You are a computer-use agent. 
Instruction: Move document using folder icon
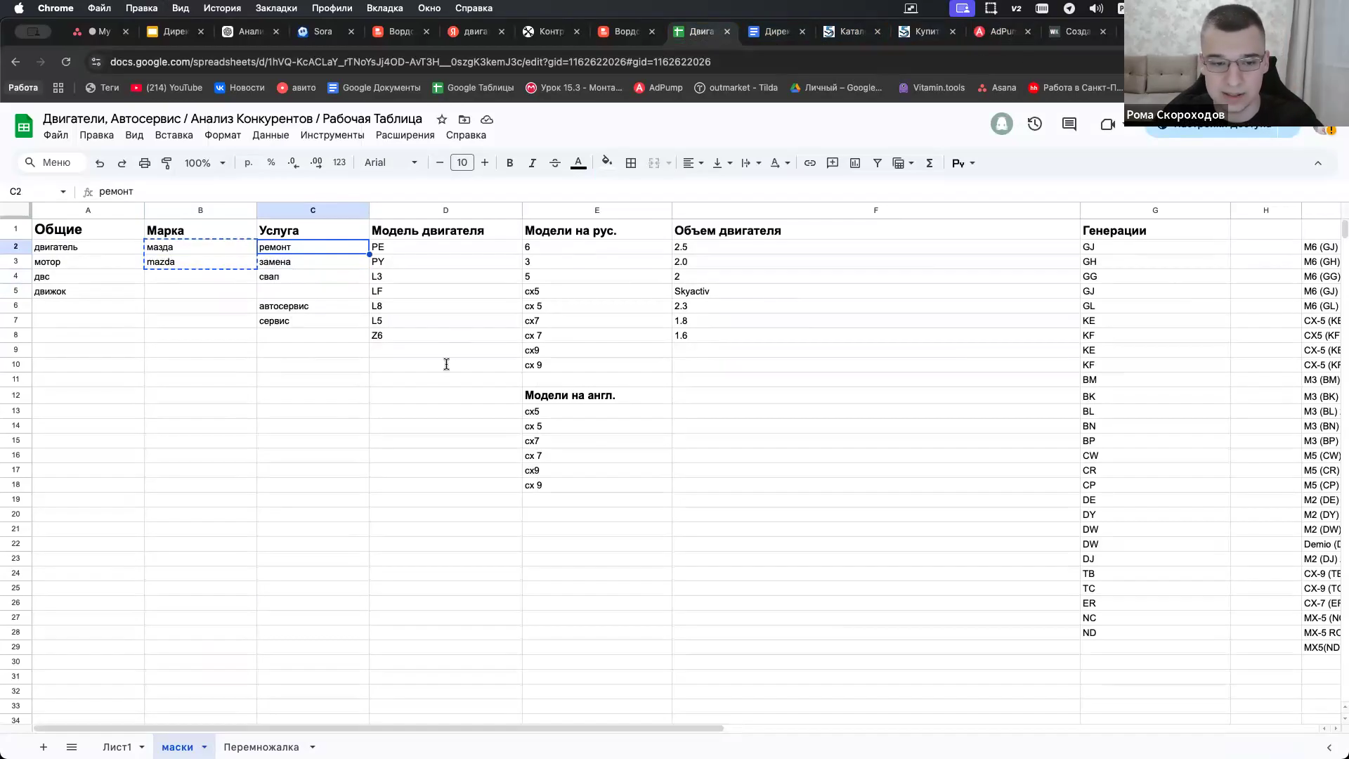464,119
